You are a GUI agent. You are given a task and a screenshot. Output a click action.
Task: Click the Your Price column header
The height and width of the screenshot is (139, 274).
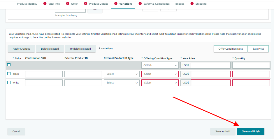point(189,58)
